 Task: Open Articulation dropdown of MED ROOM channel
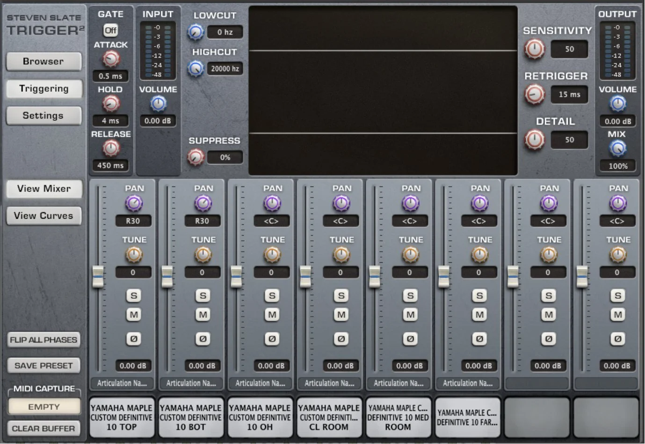(x=399, y=383)
